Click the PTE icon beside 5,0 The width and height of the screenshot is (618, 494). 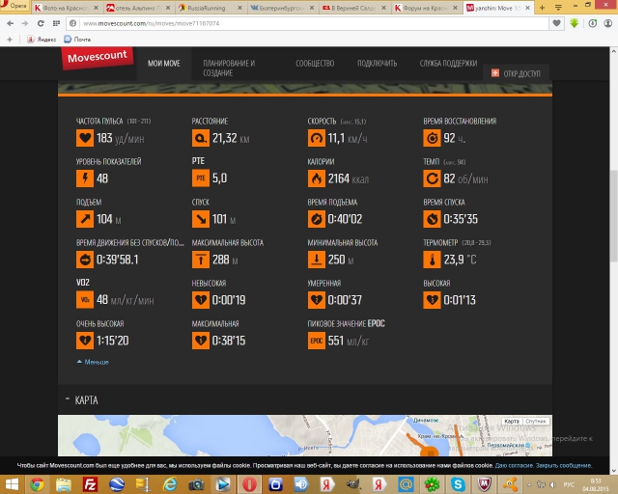(x=201, y=178)
